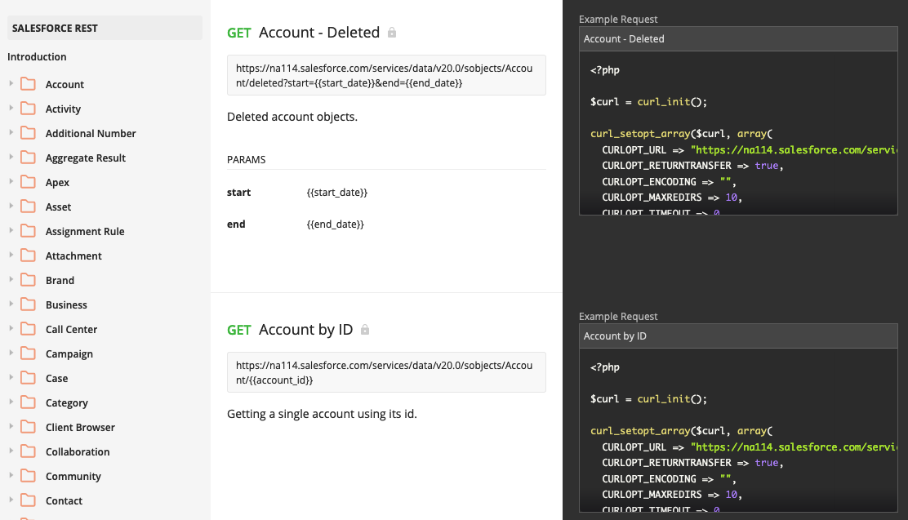Expand the Asset folder arrow
Image resolution: width=908 pixels, height=520 pixels.
pyautogui.click(x=11, y=207)
